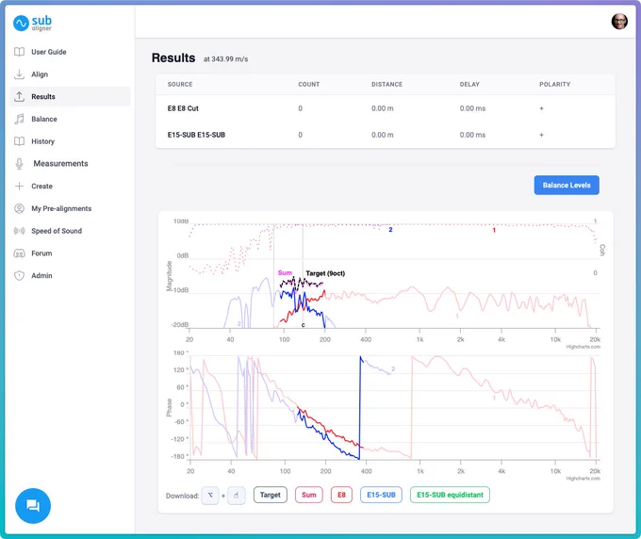641x539 pixels.
Task: Click the POLARITY column header
Action: coord(554,84)
